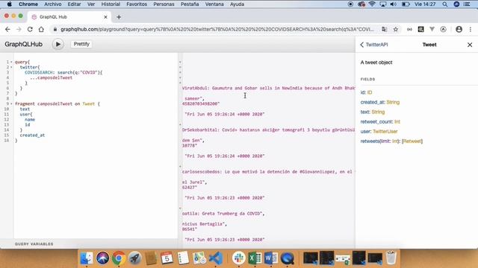Select the GraphQL Hub tab
The height and width of the screenshot is (268, 478).
click(x=69, y=17)
